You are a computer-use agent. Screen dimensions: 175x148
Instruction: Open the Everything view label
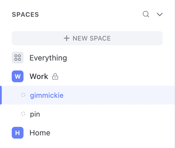pyautogui.click(x=48, y=58)
